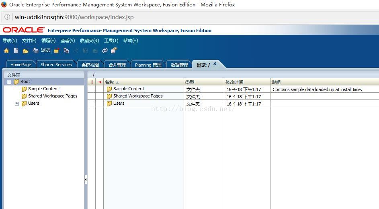Click the properties checklist toolbar icon
The height and width of the screenshot is (209, 379).
[x=114, y=50]
